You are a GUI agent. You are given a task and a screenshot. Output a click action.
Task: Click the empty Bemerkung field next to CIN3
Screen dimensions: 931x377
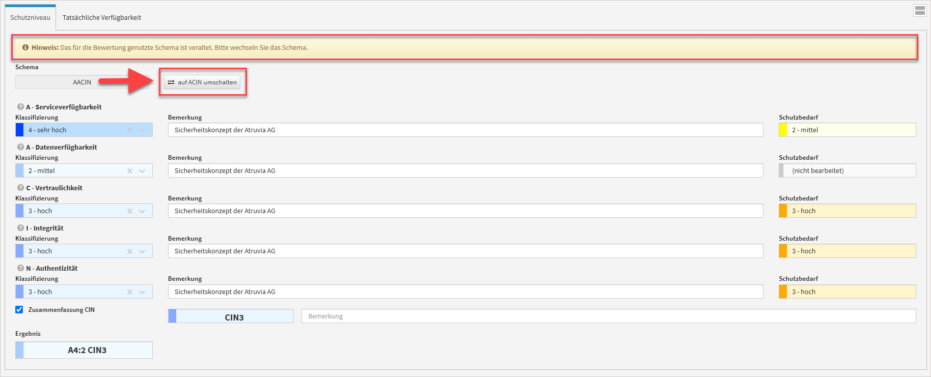pos(608,316)
